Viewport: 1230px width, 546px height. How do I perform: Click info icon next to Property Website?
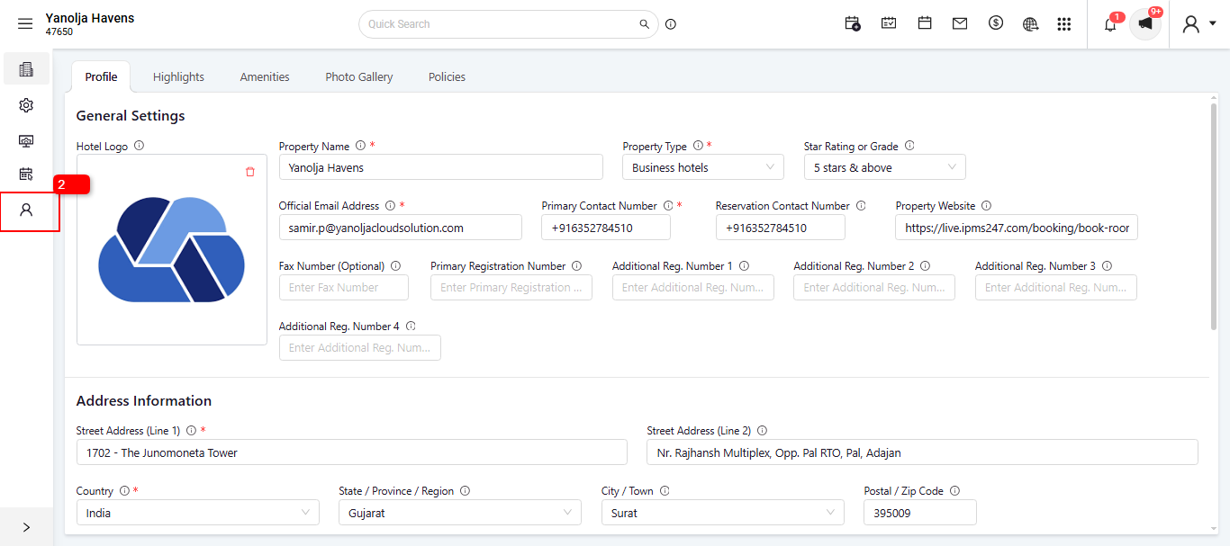click(x=986, y=206)
